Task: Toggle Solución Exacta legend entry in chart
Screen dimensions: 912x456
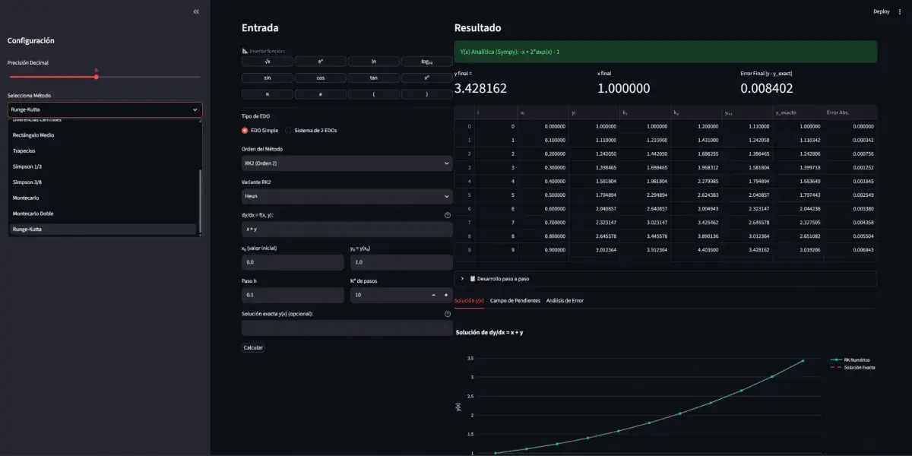Action: pyautogui.click(x=853, y=367)
